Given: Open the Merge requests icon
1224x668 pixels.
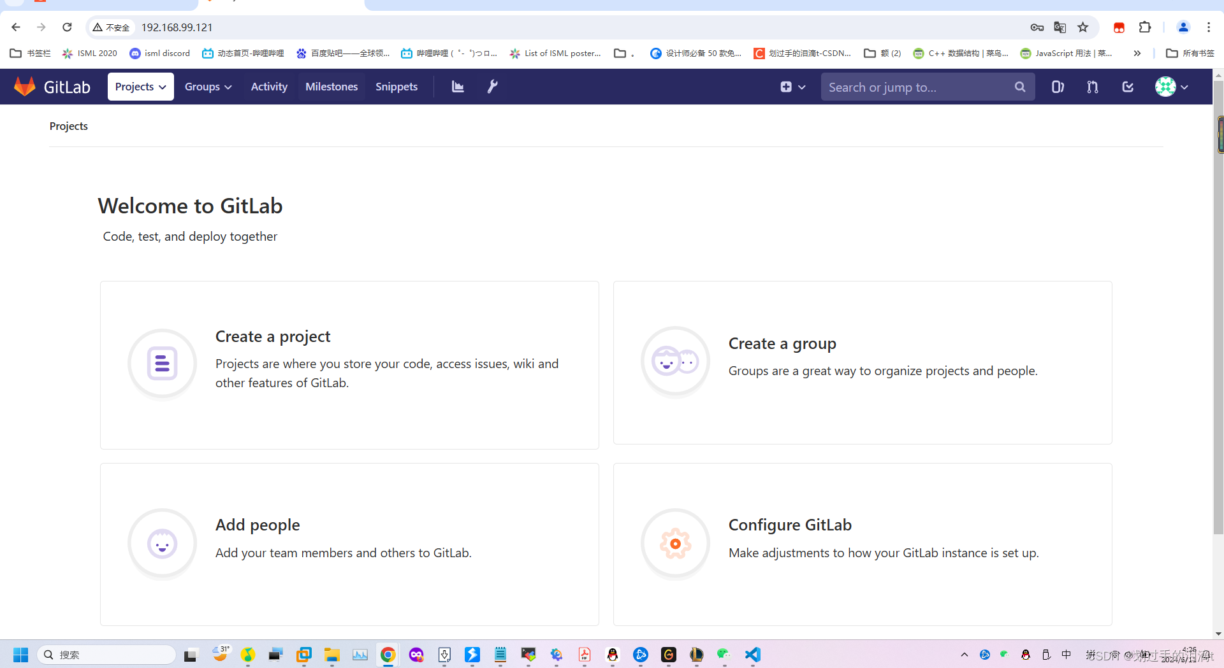Looking at the screenshot, I should point(1093,87).
